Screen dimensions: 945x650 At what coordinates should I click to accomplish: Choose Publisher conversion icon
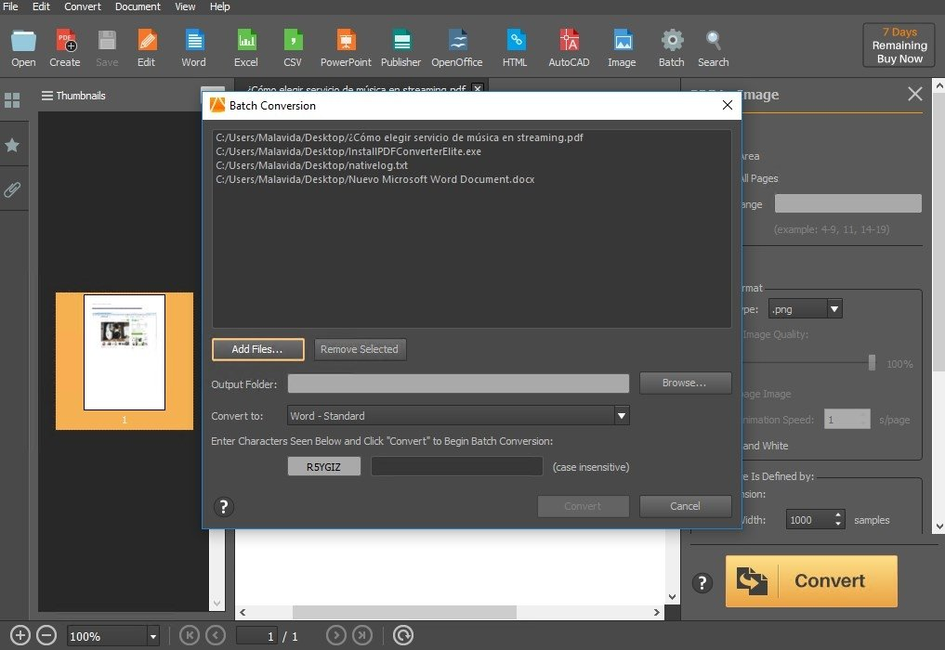coord(400,48)
